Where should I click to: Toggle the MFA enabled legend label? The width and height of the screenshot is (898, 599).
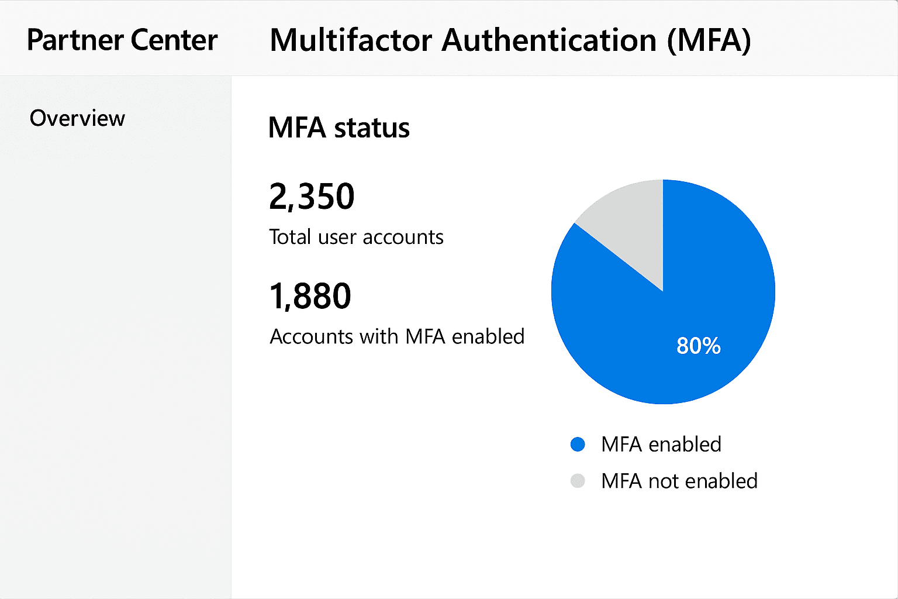(x=661, y=445)
